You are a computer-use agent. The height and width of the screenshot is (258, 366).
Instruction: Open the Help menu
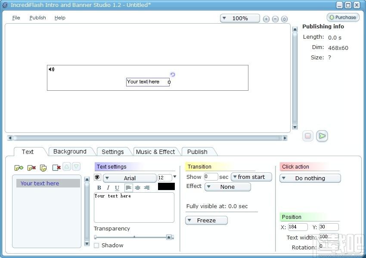point(60,18)
